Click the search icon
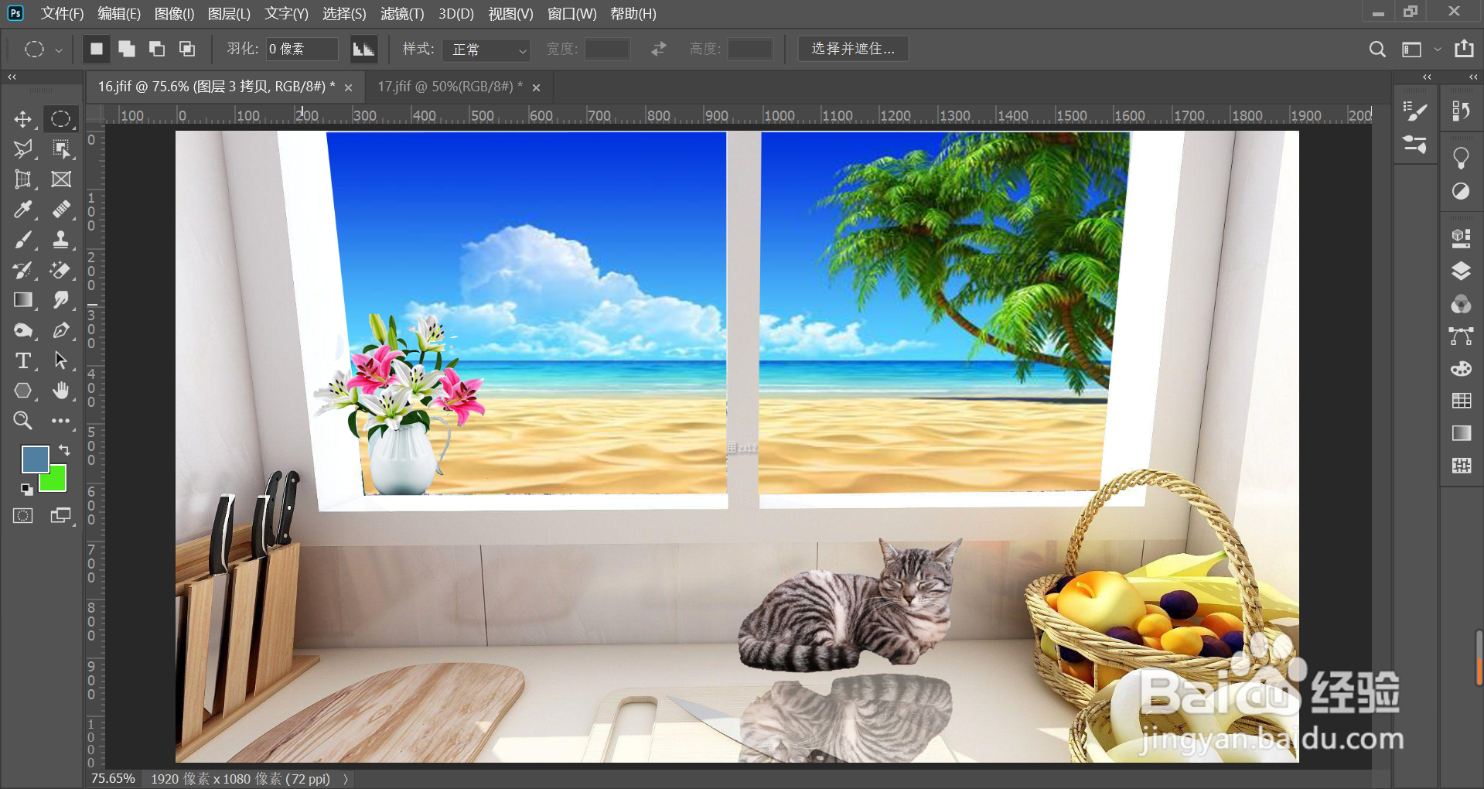 pyautogui.click(x=1377, y=50)
